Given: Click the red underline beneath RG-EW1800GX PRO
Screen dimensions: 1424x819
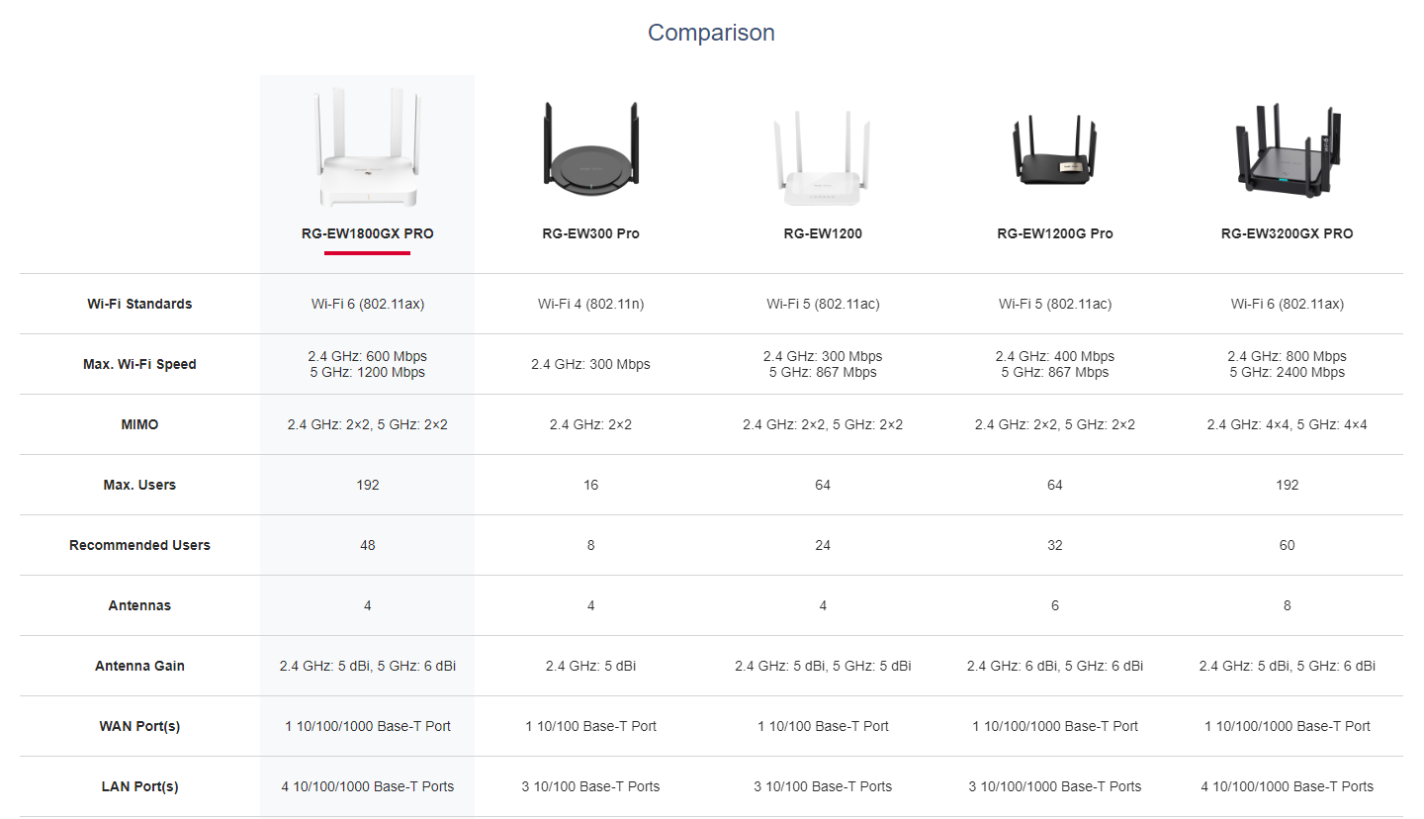Looking at the screenshot, I should [367, 253].
